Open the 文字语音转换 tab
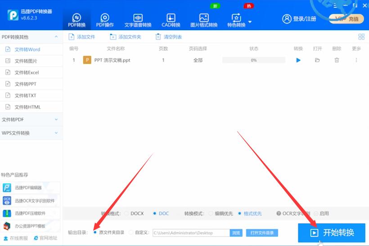The image size is (369, 246). coord(138,20)
